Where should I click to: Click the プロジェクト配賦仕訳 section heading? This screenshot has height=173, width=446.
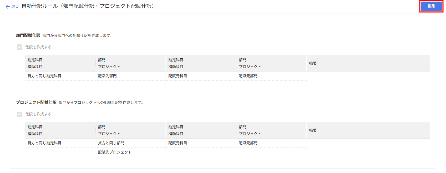(x=36, y=102)
